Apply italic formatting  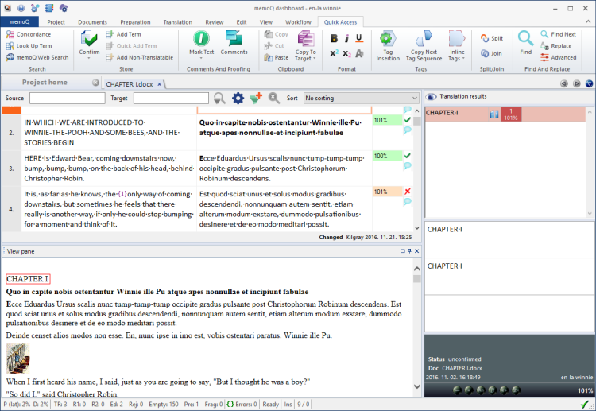346,38
